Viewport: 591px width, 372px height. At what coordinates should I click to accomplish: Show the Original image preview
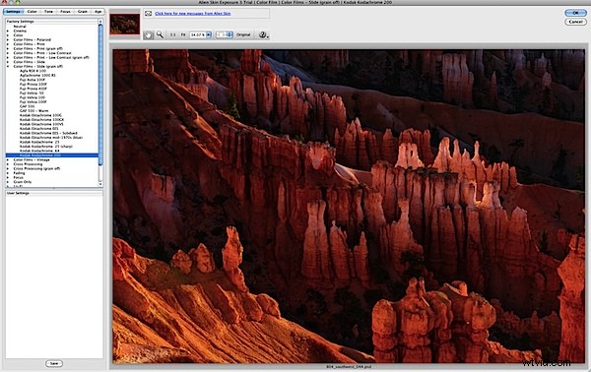tap(243, 34)
